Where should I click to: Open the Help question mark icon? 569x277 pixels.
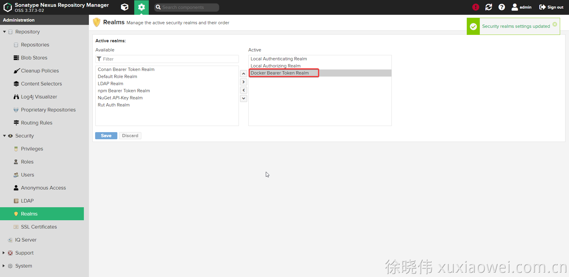pyautogui.click(x=502, y=7)
